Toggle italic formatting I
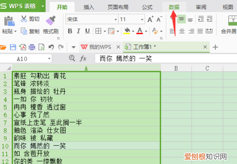Screen dimensions: 237x164 (78, 31)
